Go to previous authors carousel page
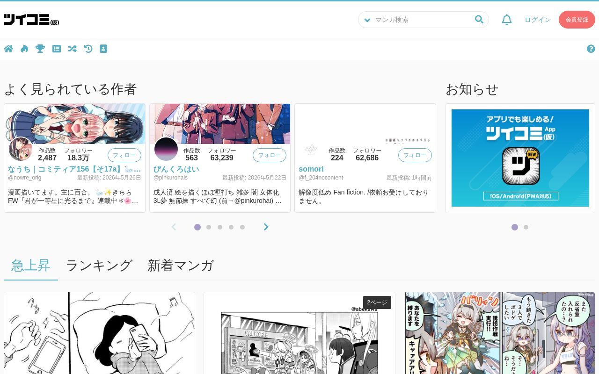Viewport: 599px width, 374px height. pyautogui.click(x=174, y=227)
